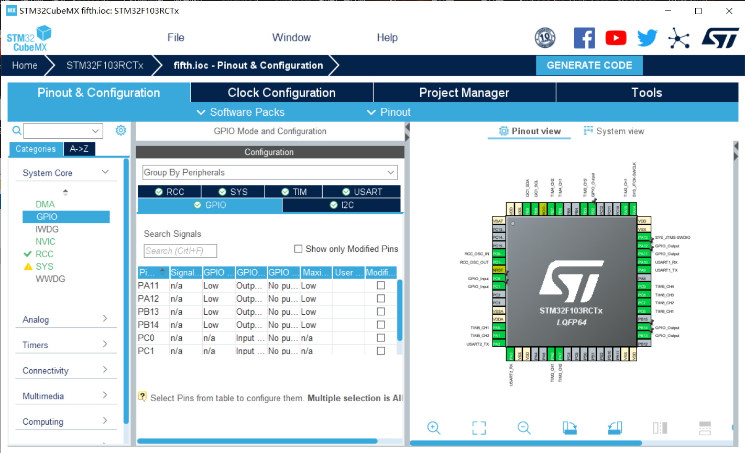This screenshot has height=453, width=745.
Task: Click the Search Signals input field
Action: click(x=180, y=251)
